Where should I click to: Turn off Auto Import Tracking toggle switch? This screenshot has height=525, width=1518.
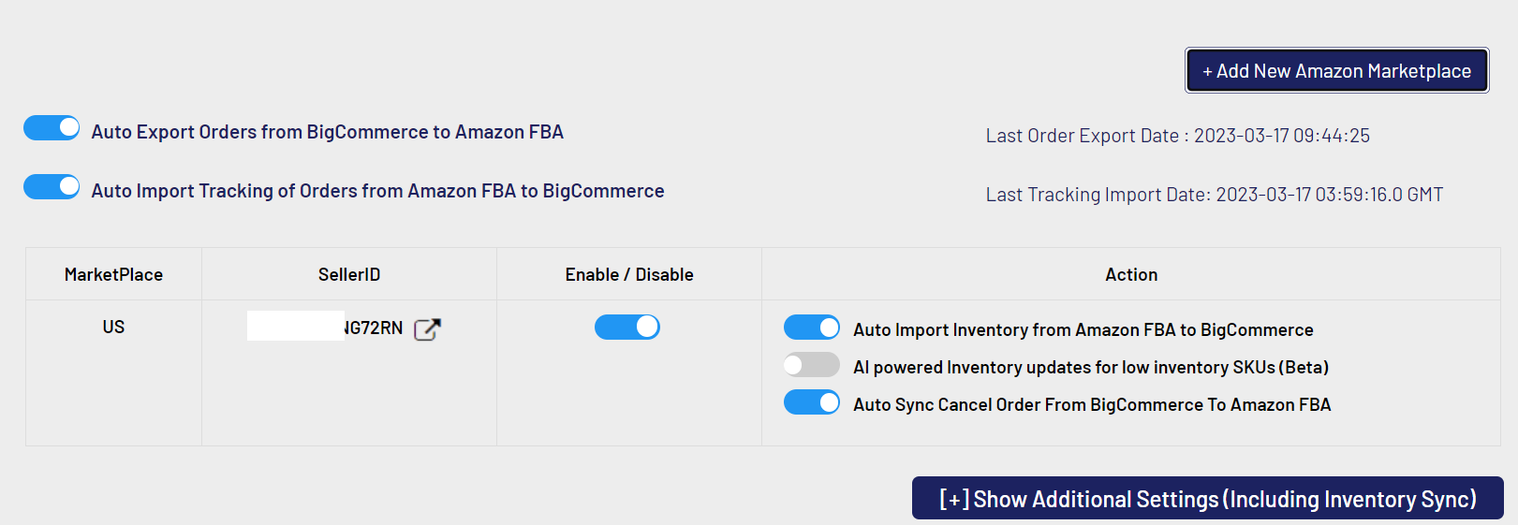pos(52,187)
